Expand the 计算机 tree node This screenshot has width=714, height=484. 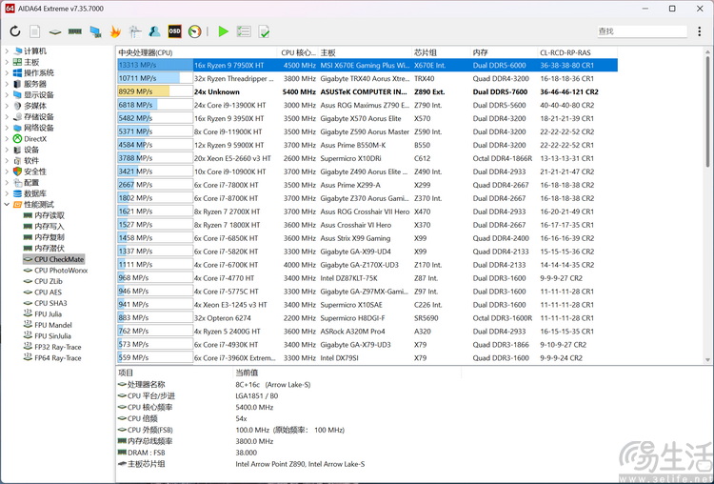tap(7, 51)
